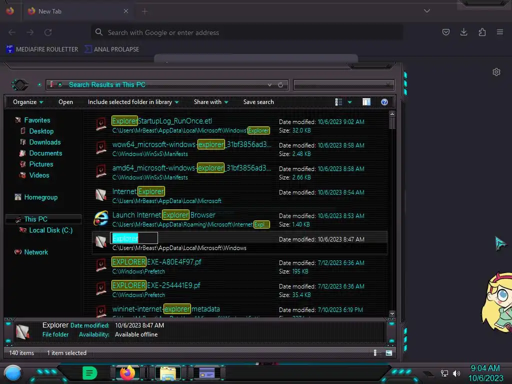Refresh the Explorer search results
This screenshot has width=512, height=384.
click(x=280, y=85)
